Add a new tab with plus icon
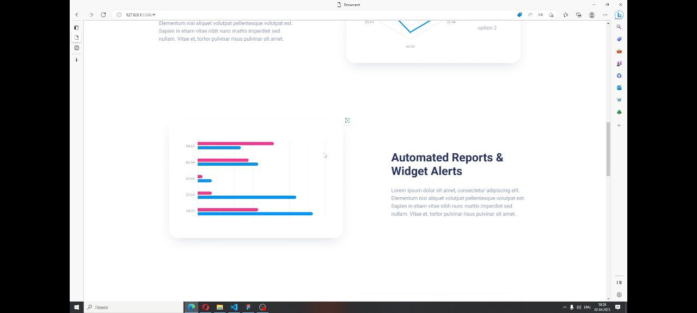Viewport: 697px width, 313px height. [76, 60]
